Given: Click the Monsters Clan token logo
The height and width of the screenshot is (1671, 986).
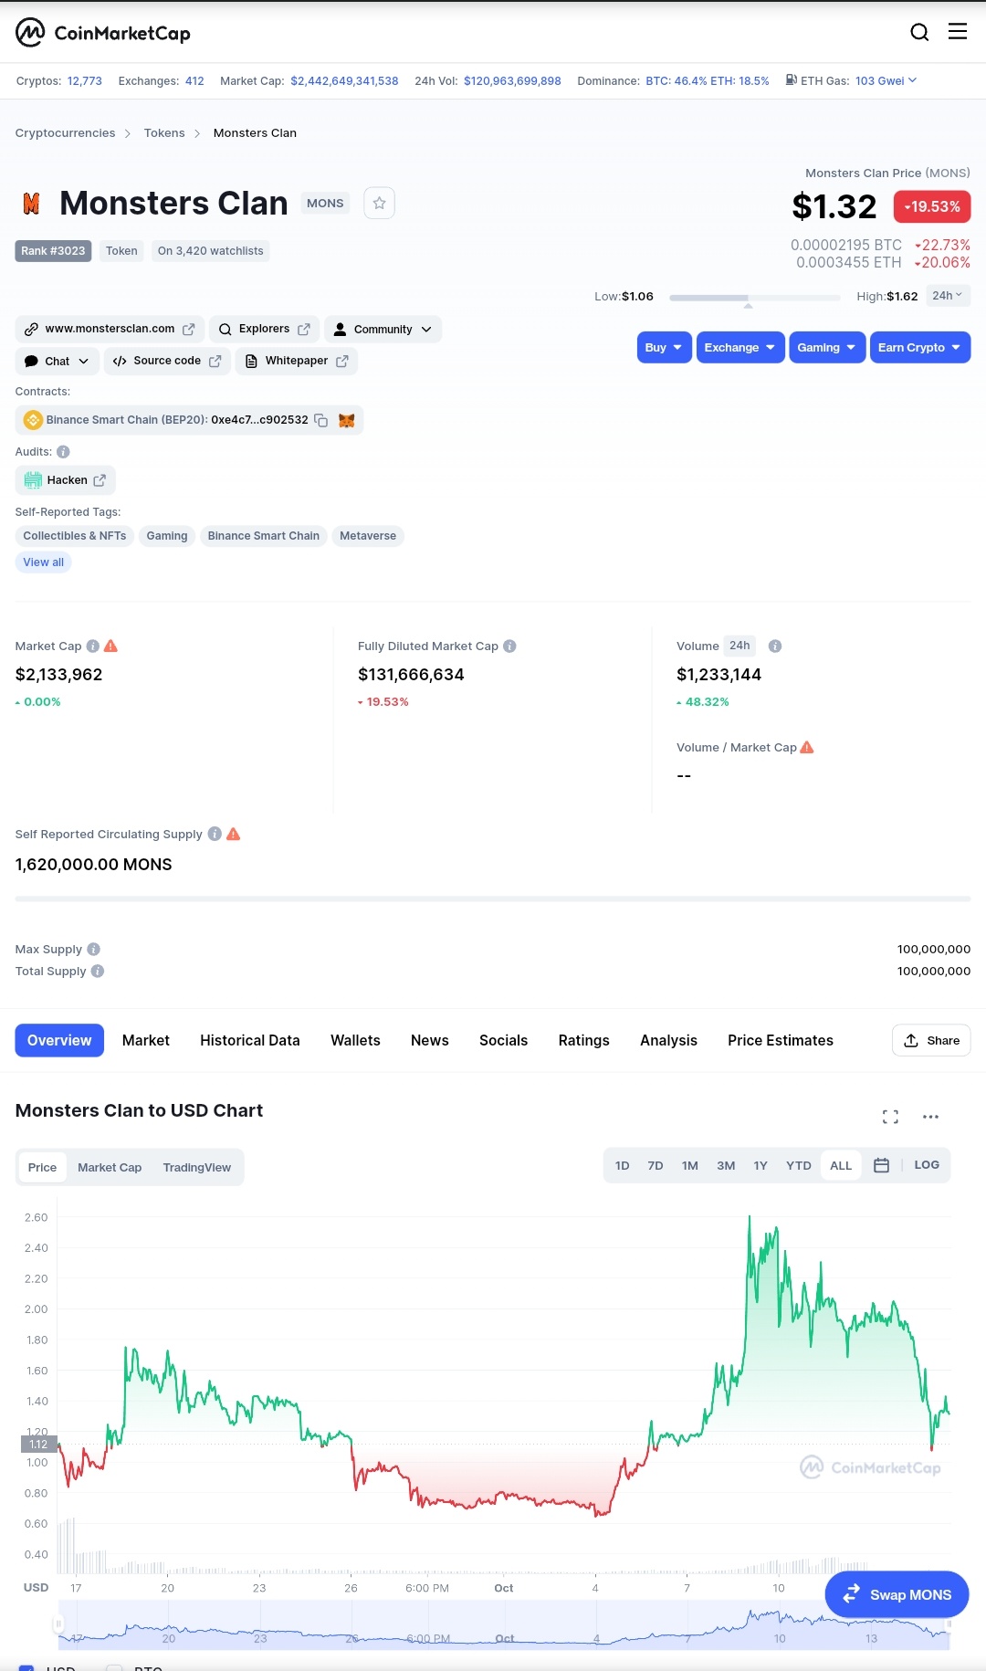Looking at the screenshot, I should pos(31,204).
